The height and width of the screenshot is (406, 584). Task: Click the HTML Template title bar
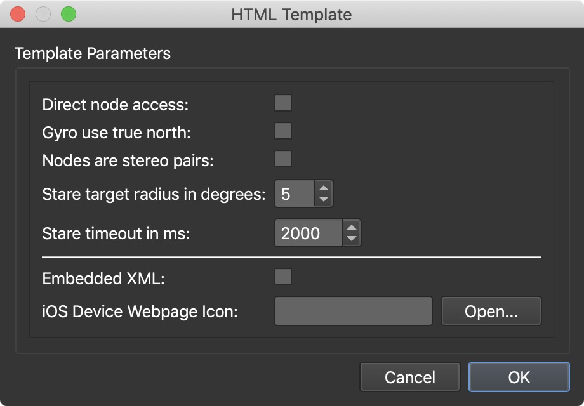[291, 15]
